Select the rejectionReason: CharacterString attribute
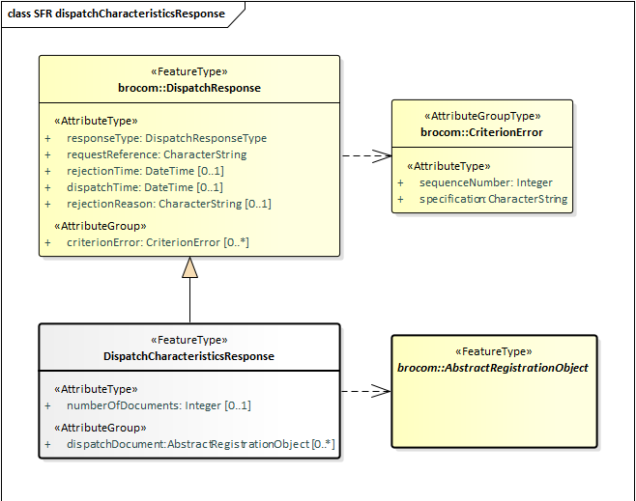Viewport: 636px width, 501px height. coord(168,204)
